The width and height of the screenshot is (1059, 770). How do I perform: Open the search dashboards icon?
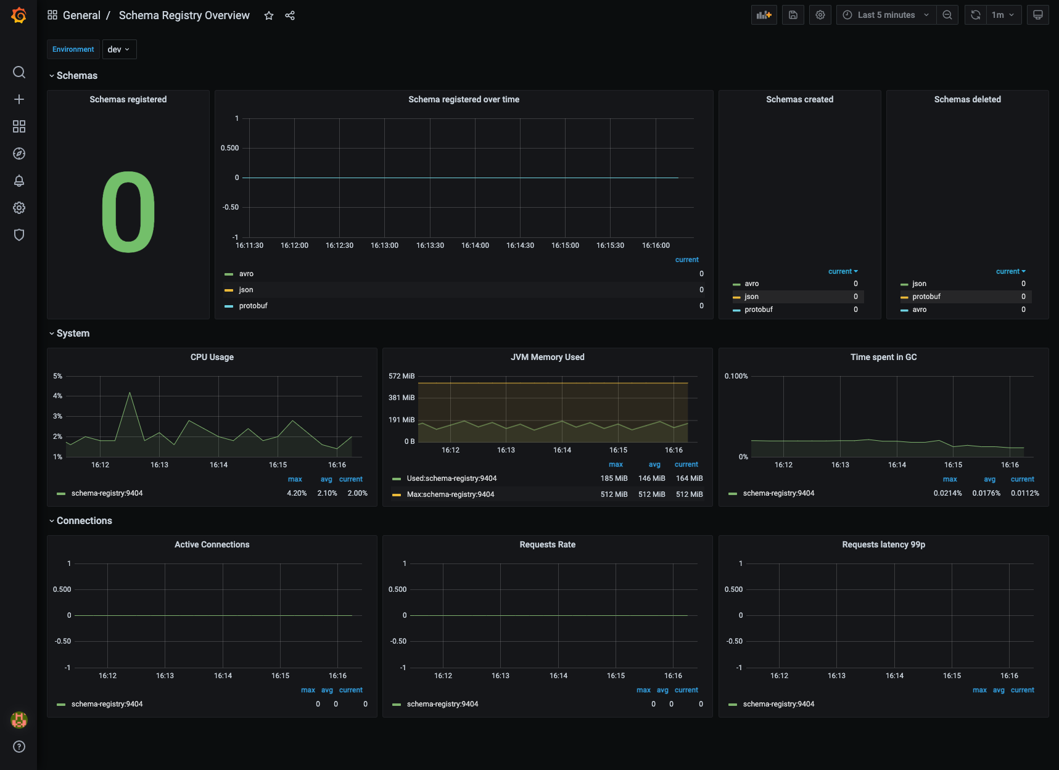[19, 72]
